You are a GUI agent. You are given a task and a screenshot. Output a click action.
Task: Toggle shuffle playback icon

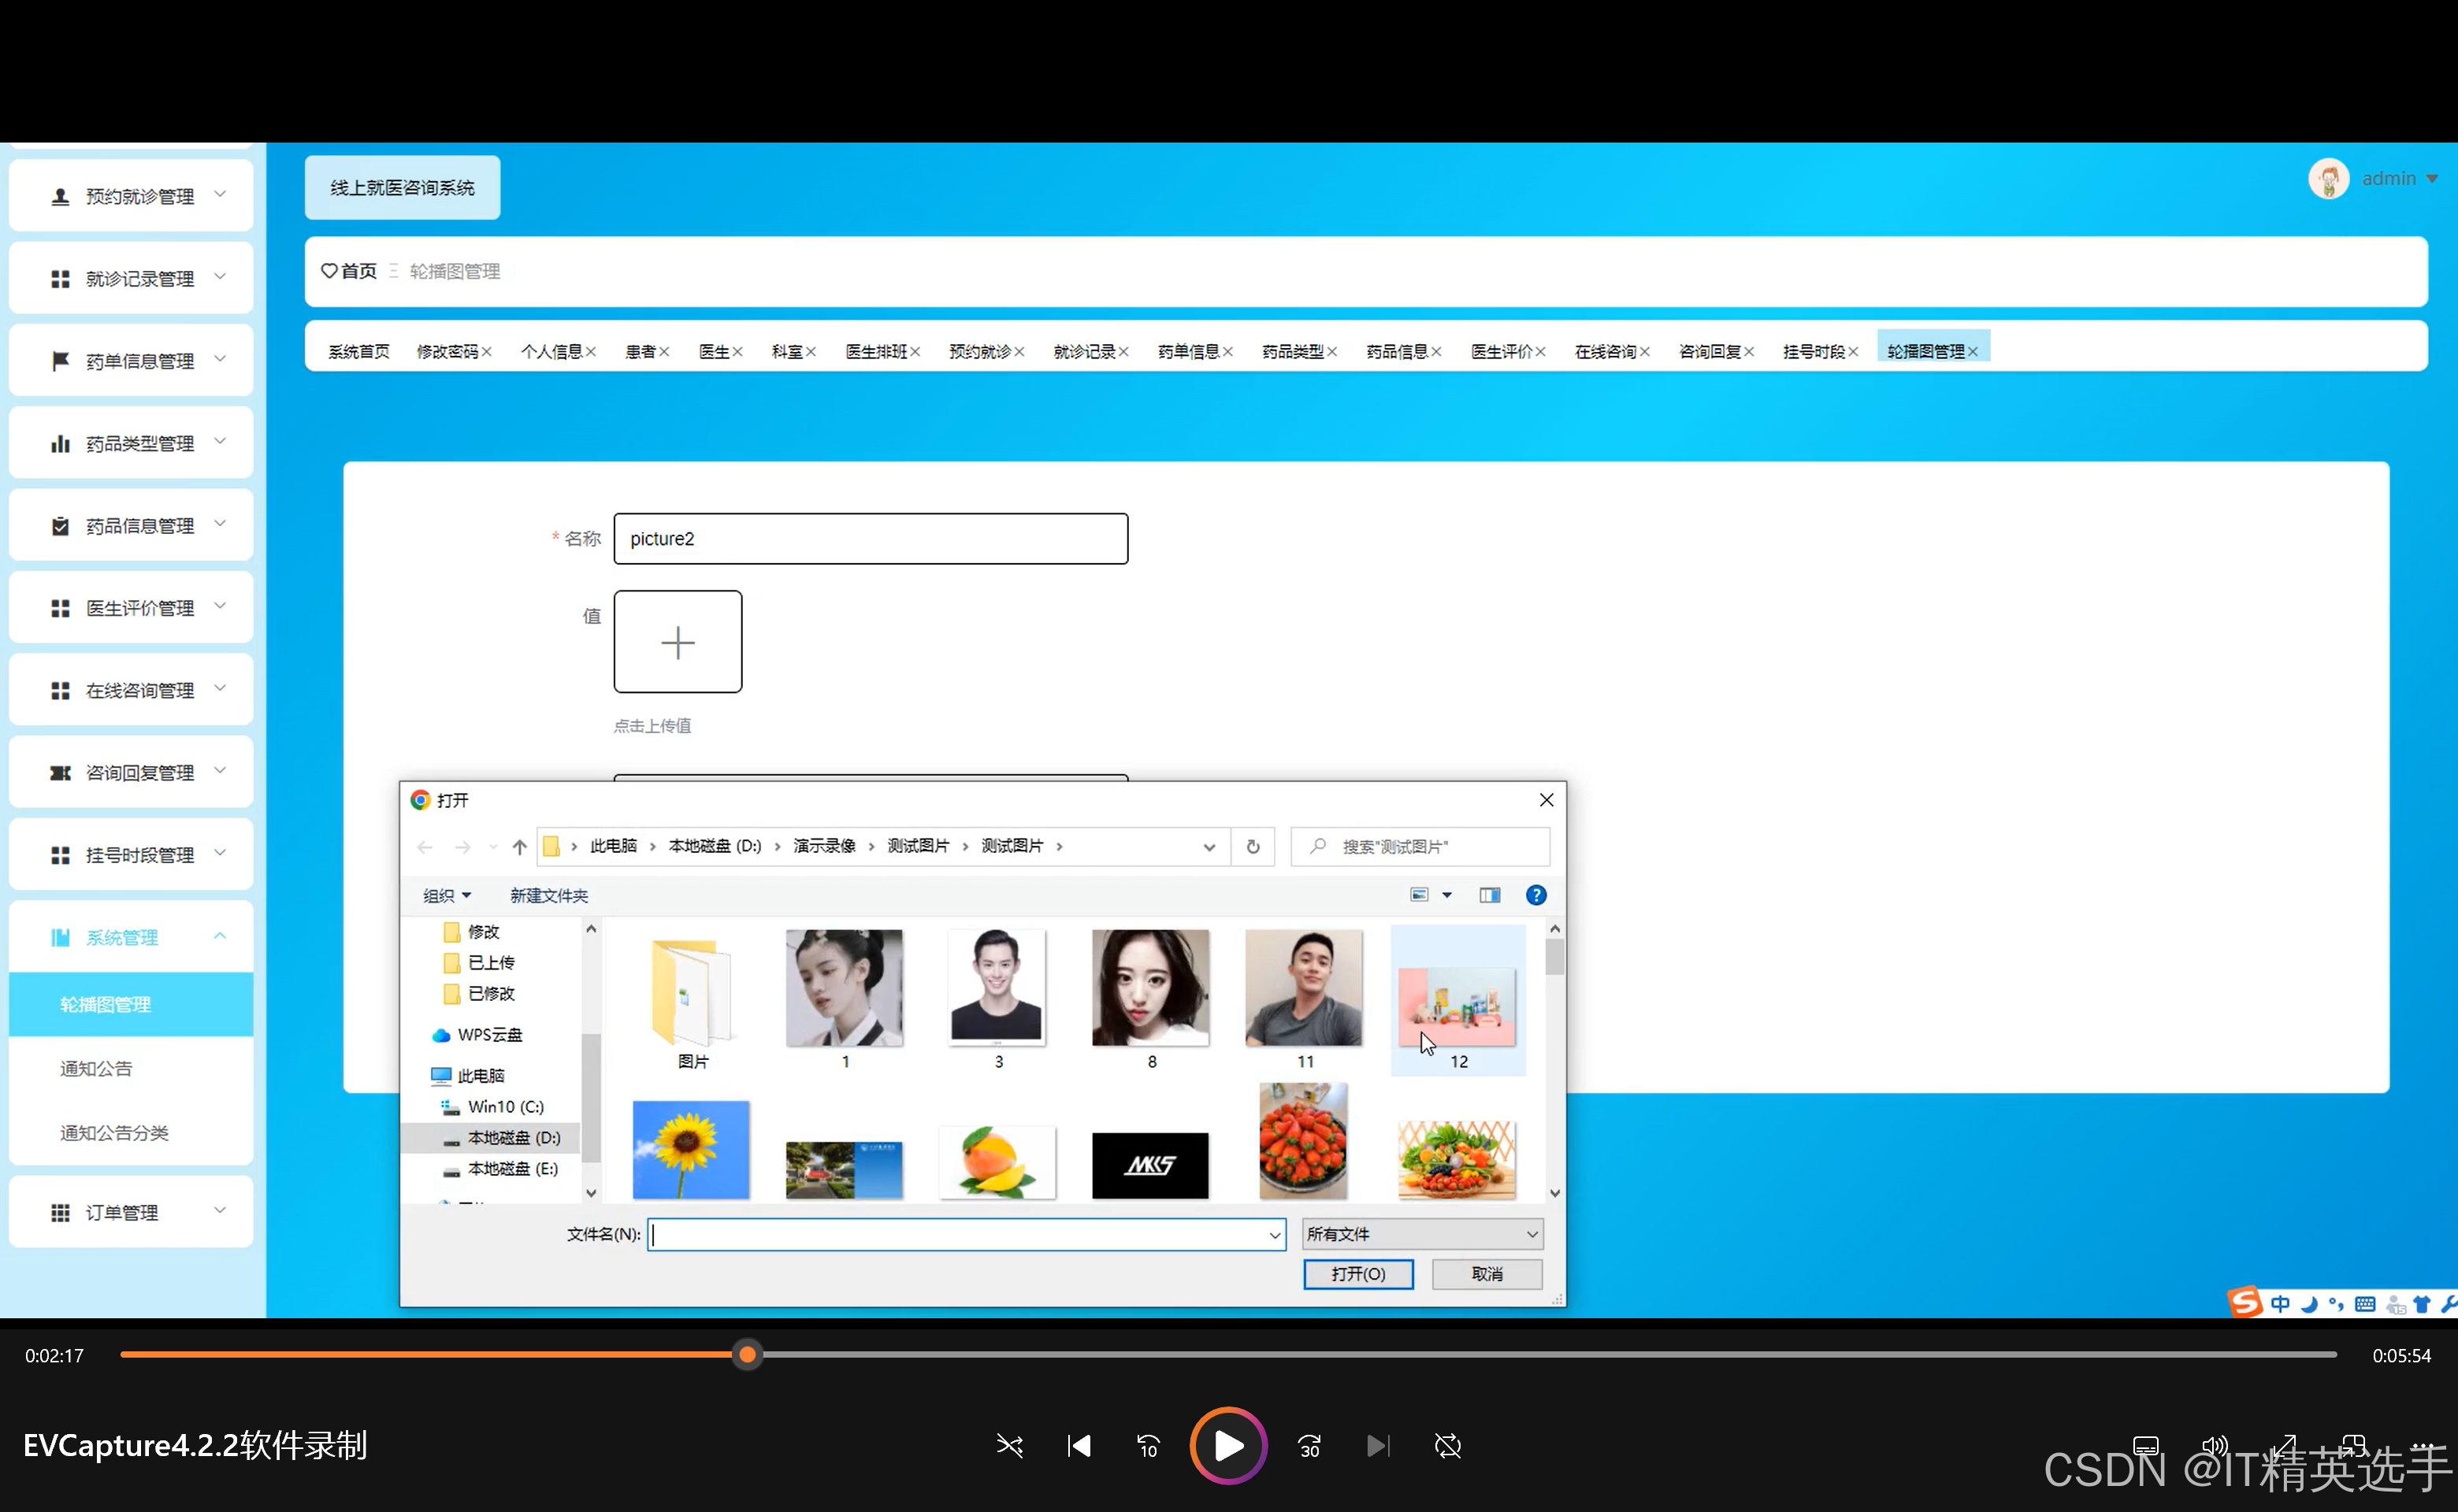1009,1446
